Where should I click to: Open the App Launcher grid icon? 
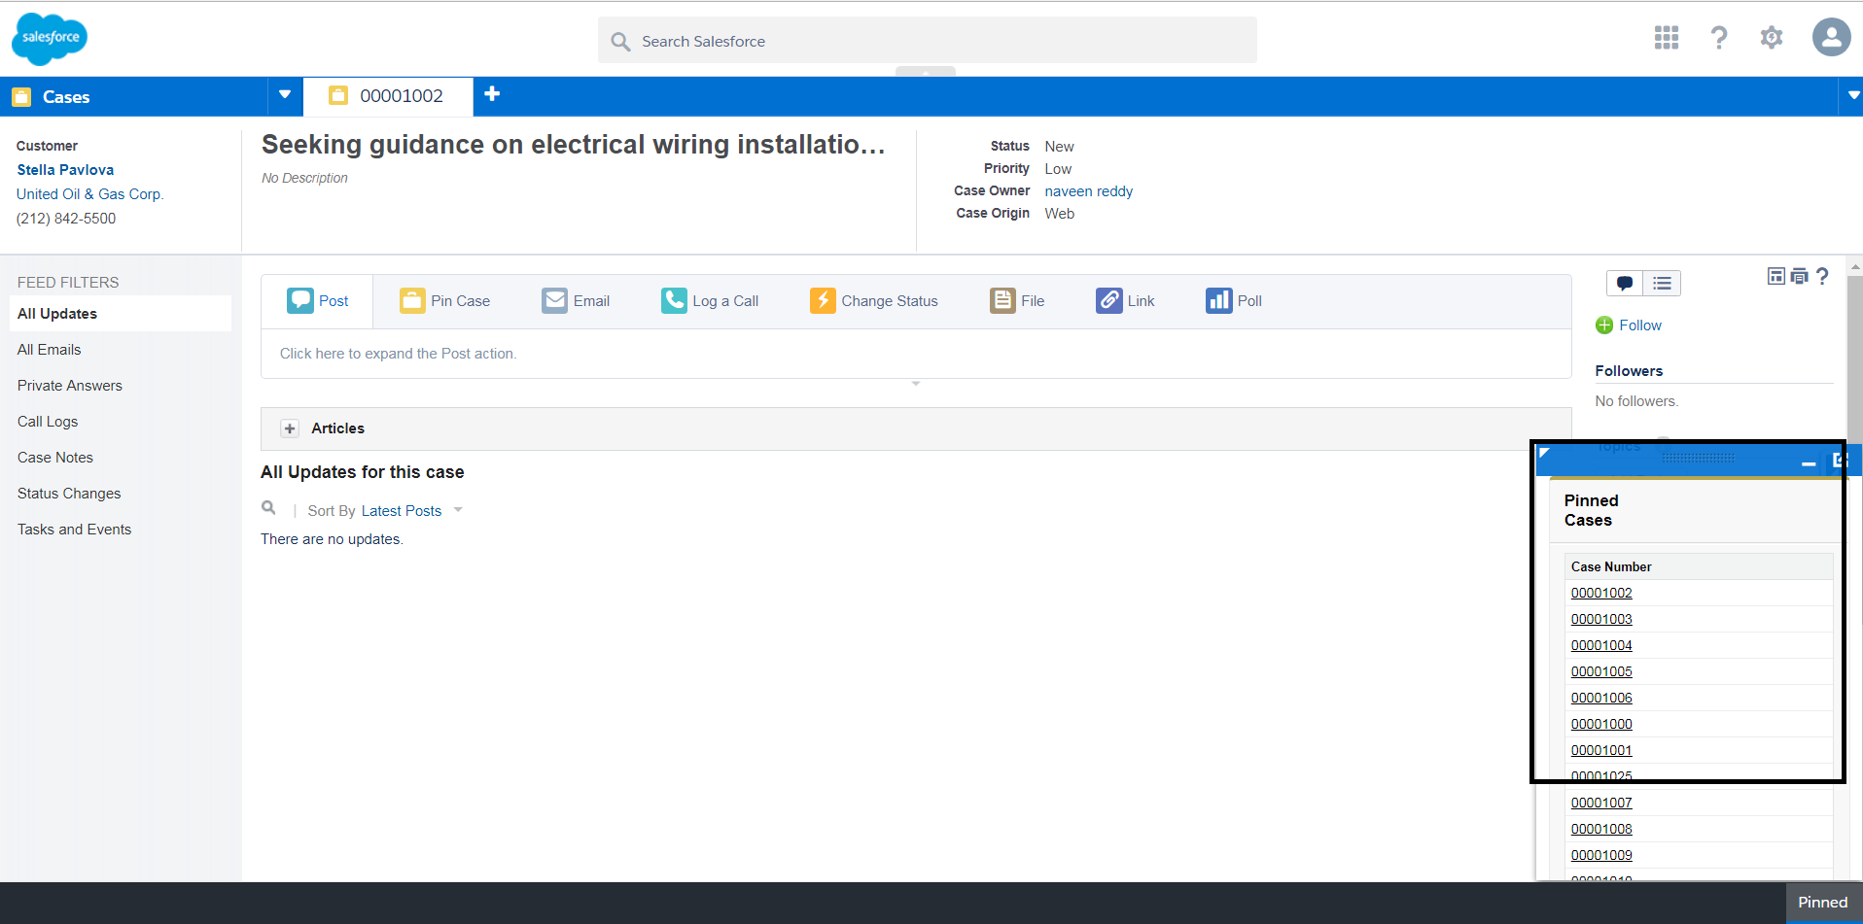[x=1665, y=37]
